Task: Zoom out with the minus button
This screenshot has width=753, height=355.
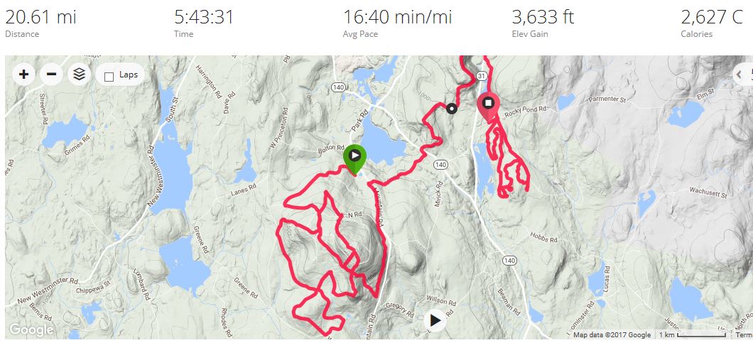Action: pyautogui.click(x=51, y=75)
